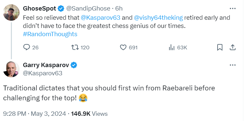Screen dimensions: 244x121
Task: Open the @vishy64theking mention link
Action: click(x=158, y=18)
